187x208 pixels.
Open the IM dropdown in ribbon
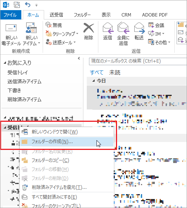click(156, 34)
